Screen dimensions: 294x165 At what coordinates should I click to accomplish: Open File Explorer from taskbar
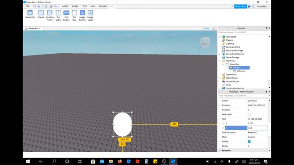coord(111,161)
